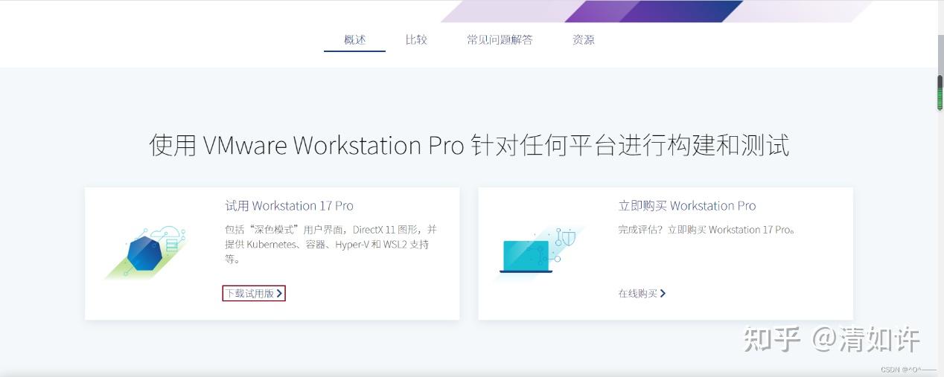This screenshot has height=377, width=944.
Task: Switch to the 概述 tab
Action: click(354, 40)
